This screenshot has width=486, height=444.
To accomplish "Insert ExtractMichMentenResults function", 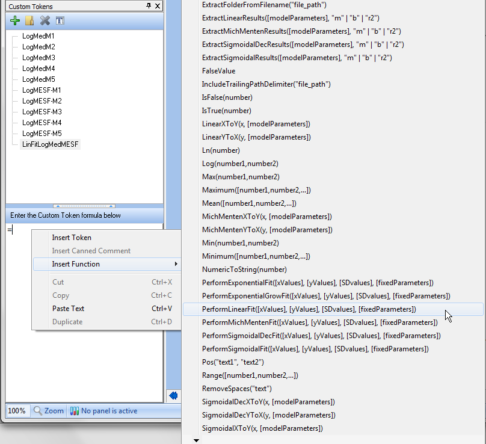I will (x=301, y=31).
